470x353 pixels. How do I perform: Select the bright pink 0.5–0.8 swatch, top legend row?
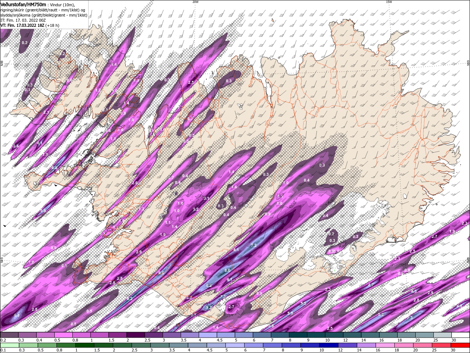point(64,335)
